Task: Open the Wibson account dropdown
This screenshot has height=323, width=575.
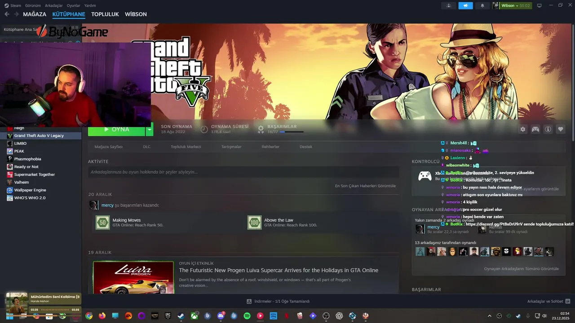Action: point(516,5)
